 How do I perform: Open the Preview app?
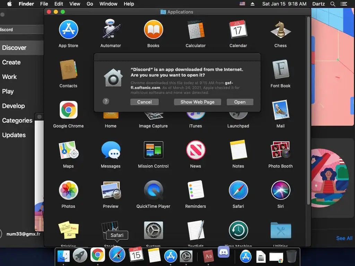click(x=111, y=190)
